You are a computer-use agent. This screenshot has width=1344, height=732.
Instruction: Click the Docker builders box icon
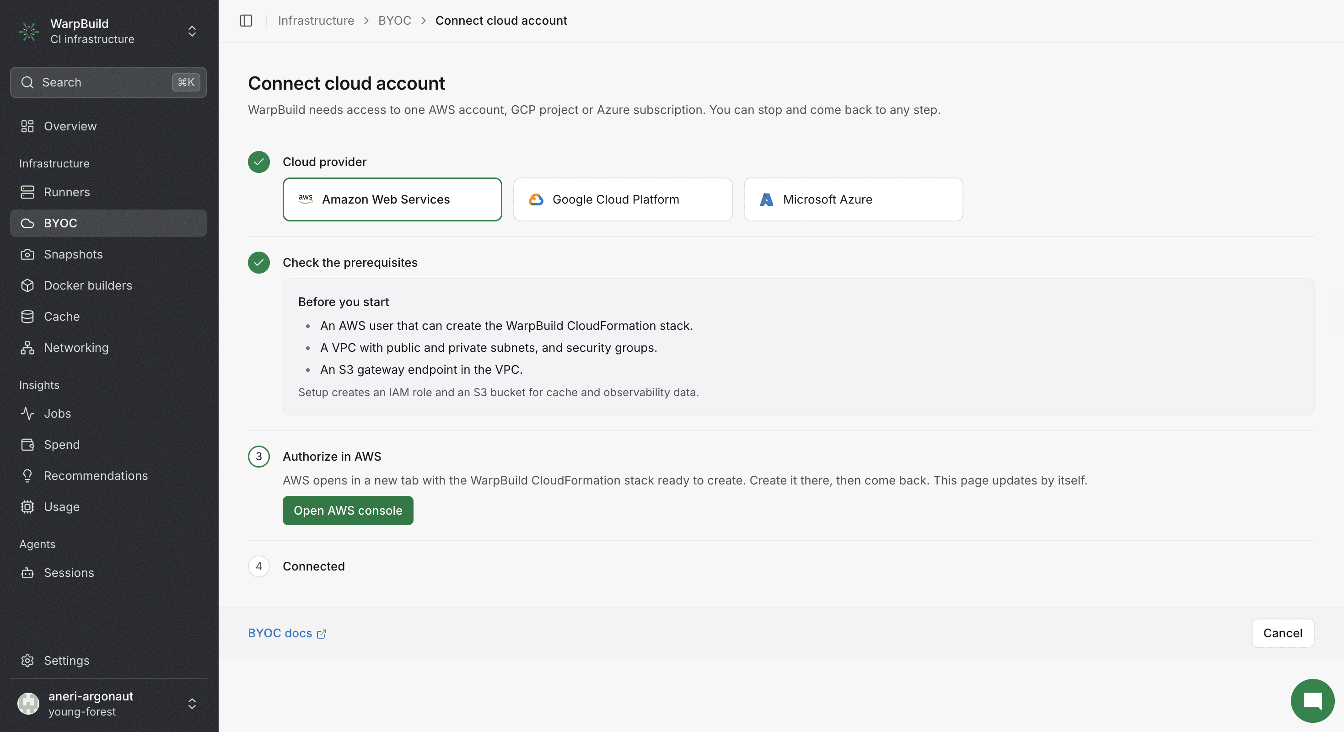[27, 285]
